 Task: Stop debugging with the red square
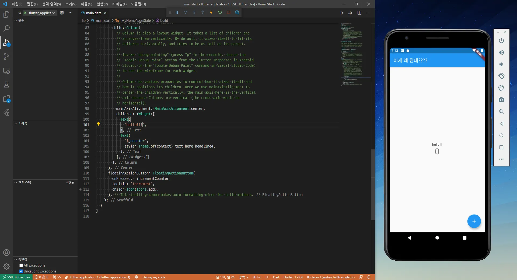(228, 12)
